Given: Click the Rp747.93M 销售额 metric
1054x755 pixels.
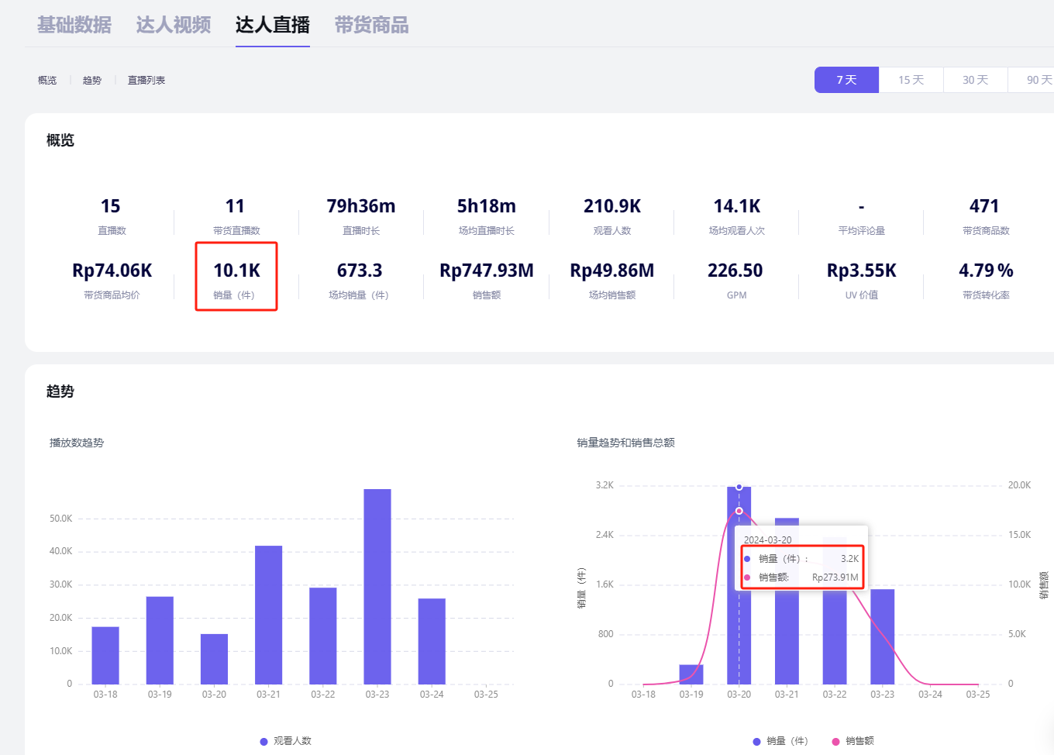Looking at the screenshot, I should point(487,277).
